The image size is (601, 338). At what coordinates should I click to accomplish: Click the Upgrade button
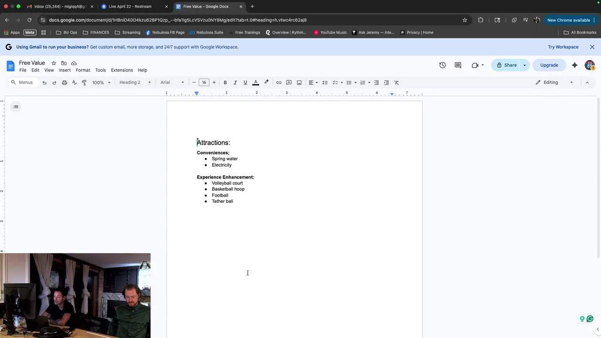[x=549, y=65]
